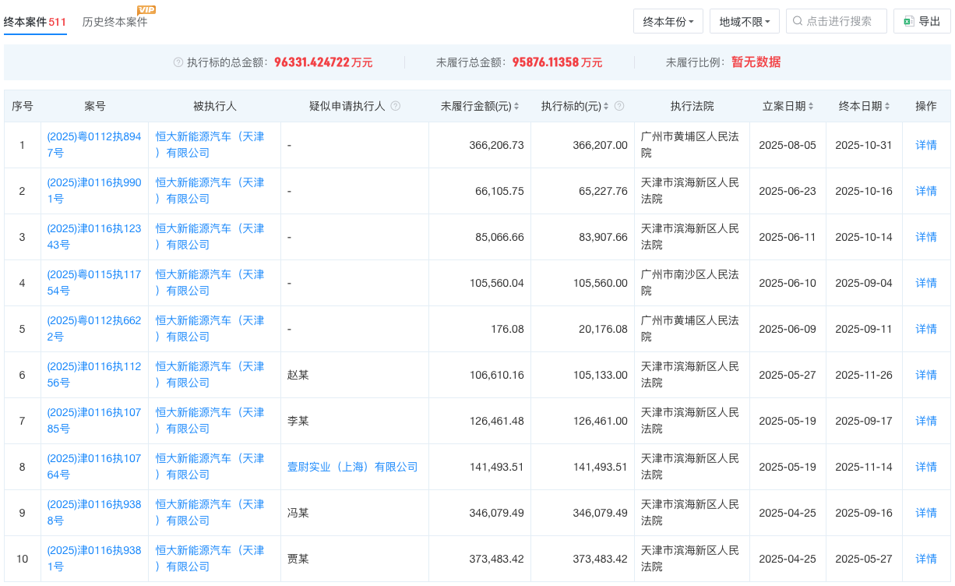Export table with 导出 Excel button
The width and height of the screenshot is (955, 586).
pyautogui.click(x=922, y=22)
